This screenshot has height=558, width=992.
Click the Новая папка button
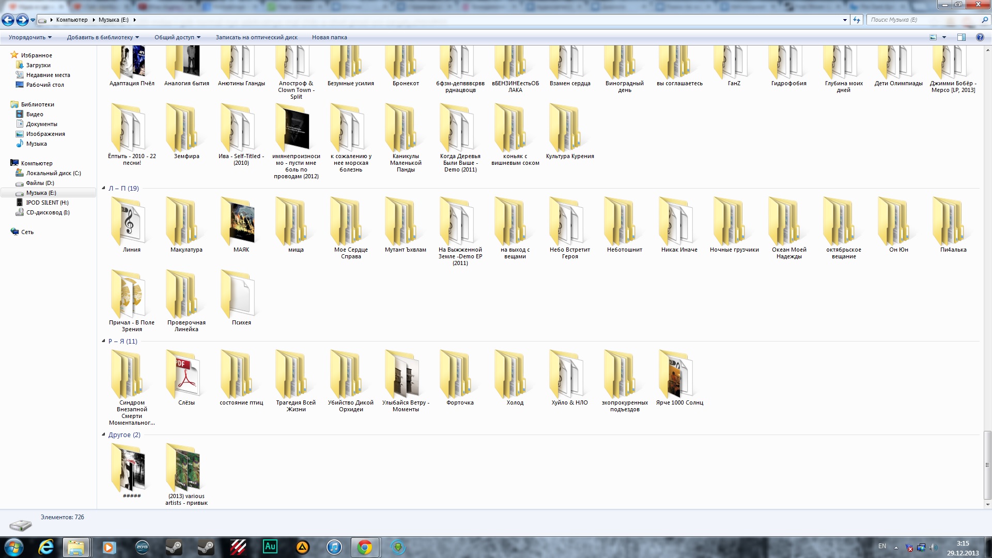coord(329,37)
